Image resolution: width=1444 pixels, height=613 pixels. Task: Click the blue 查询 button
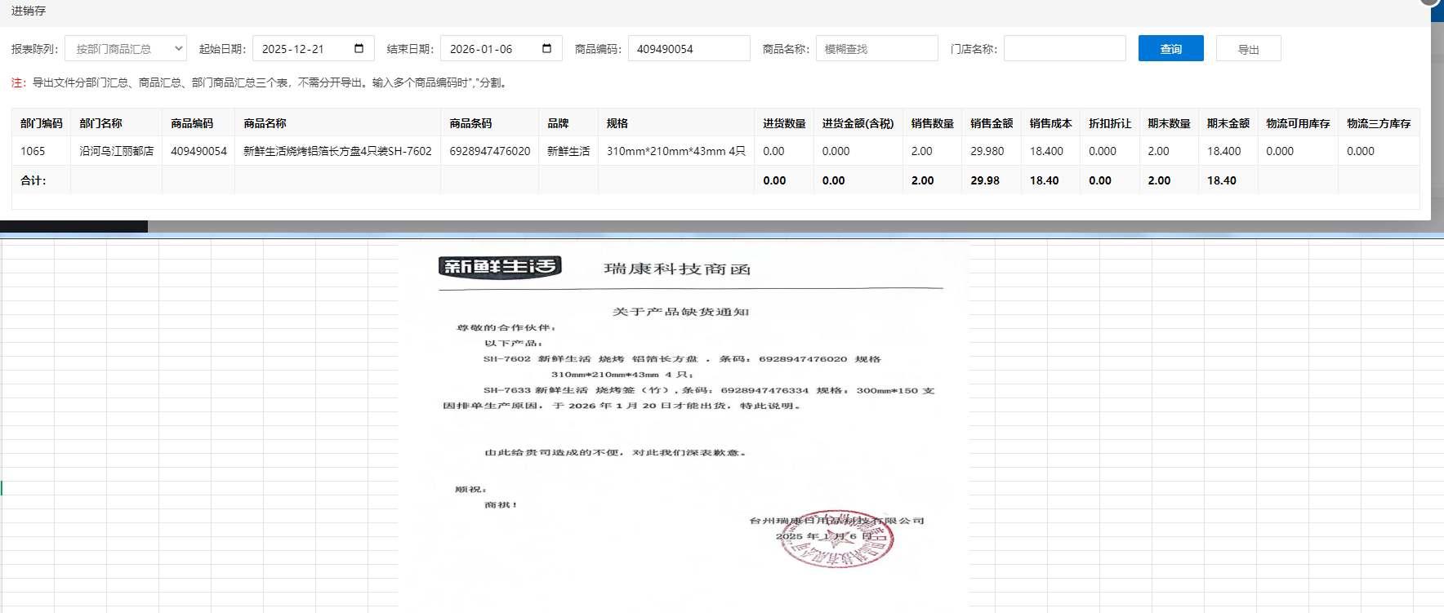pos(1170,49)
